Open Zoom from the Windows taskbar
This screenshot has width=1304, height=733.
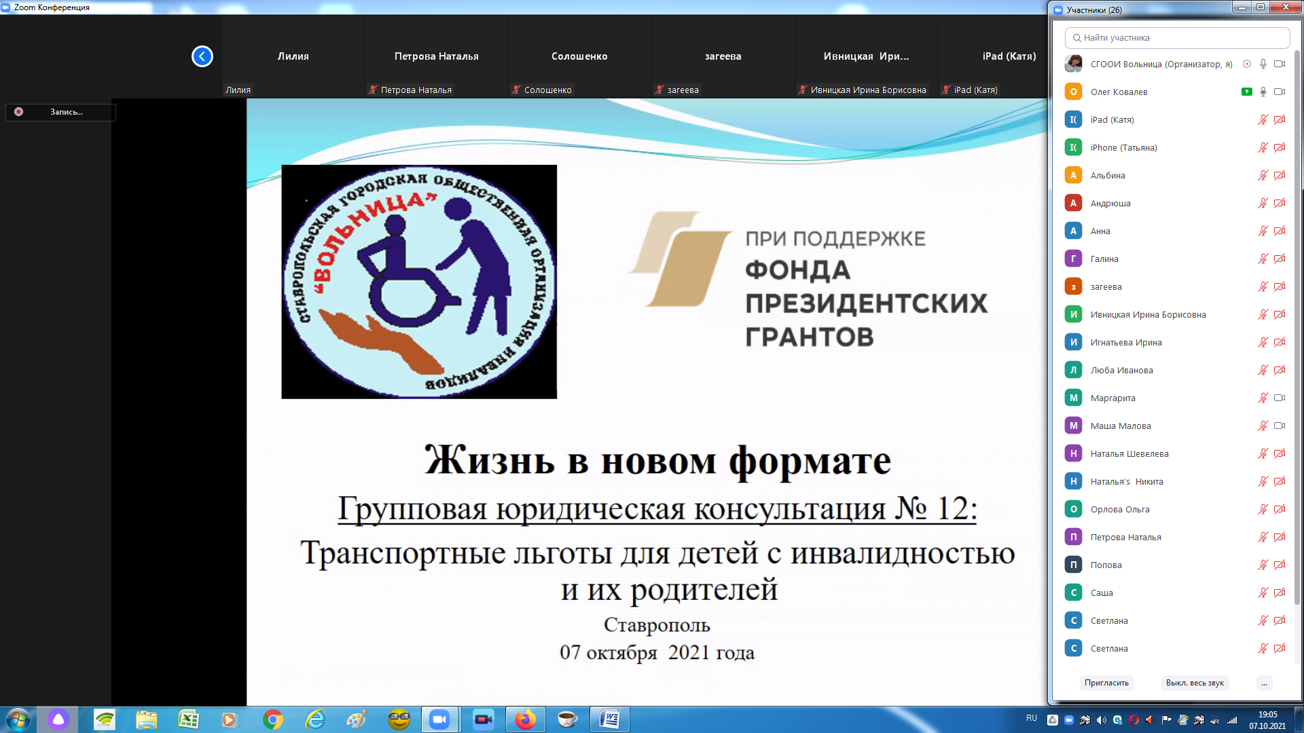440,719
